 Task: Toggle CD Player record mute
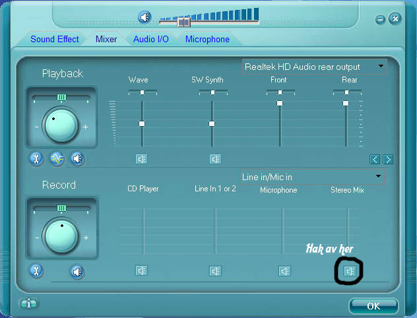[141, 270]
